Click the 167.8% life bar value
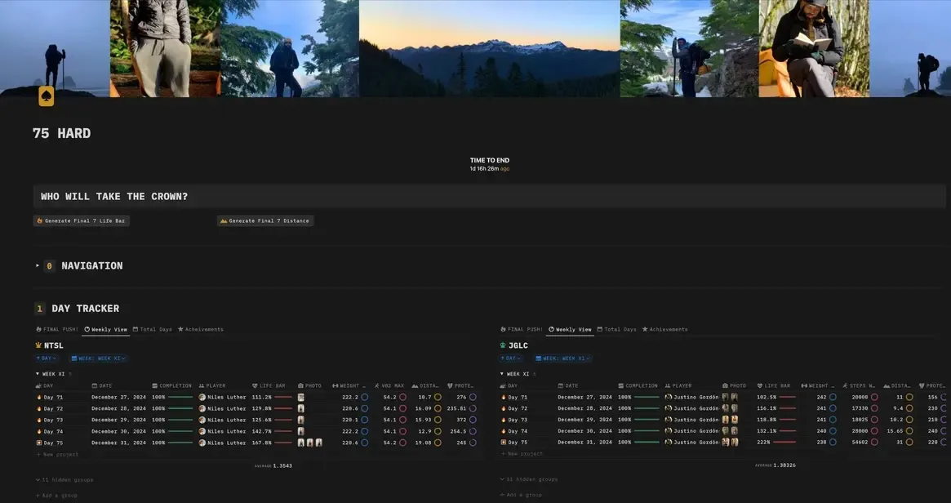951x503 pixels. tap(261, 443)
